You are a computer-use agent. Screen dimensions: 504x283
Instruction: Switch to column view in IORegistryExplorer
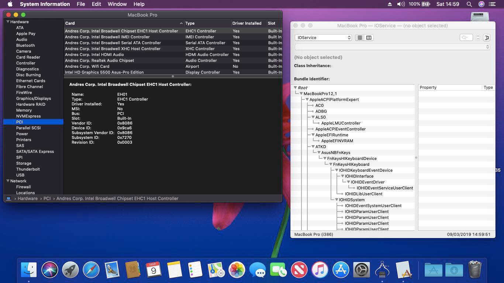point(369,38)
